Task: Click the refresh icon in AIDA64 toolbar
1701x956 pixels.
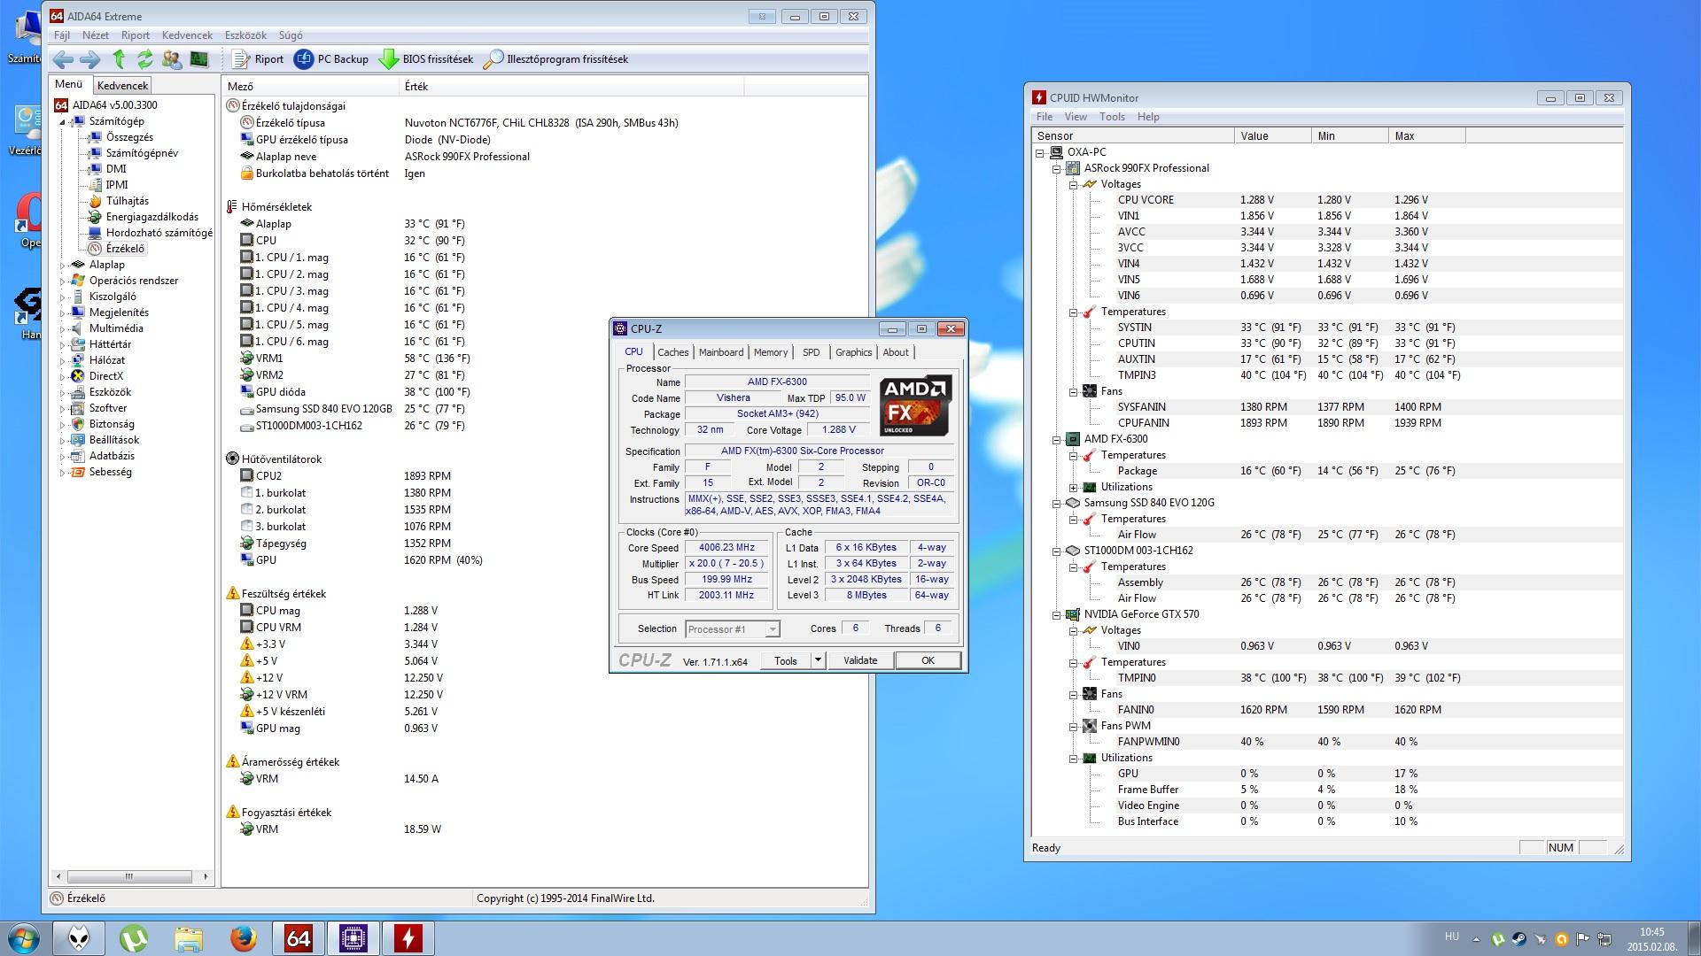Action: pyautogui.click(x=145, y=59)
